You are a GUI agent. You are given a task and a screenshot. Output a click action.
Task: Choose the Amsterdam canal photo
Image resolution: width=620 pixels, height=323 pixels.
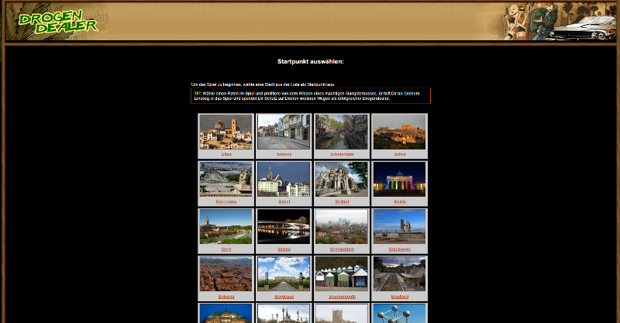pyautogui.click(x=342, y=132)
